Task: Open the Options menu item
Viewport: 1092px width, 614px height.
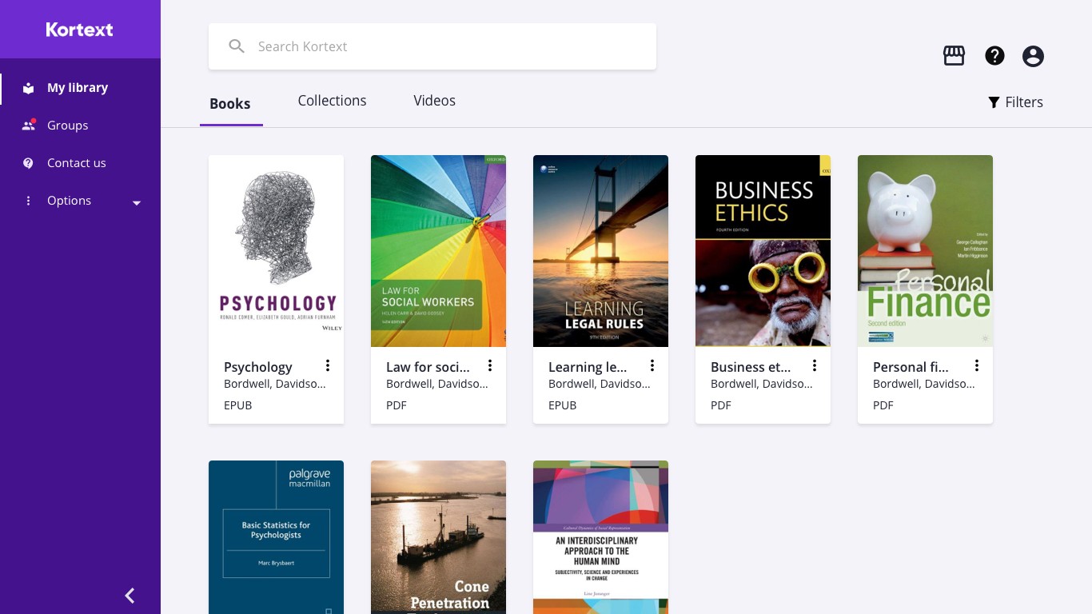Action: coord(80,201)
